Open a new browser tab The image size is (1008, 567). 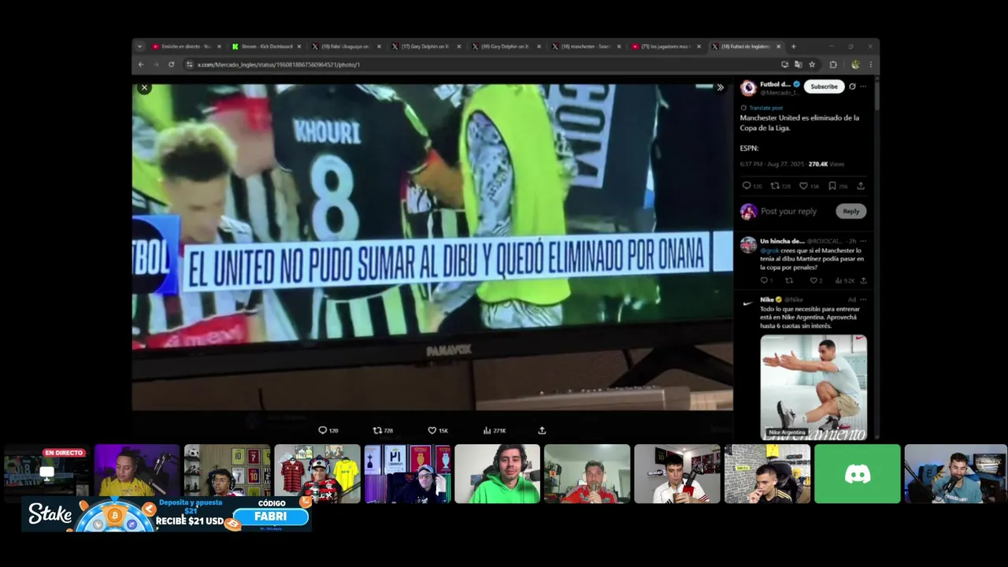793,46
